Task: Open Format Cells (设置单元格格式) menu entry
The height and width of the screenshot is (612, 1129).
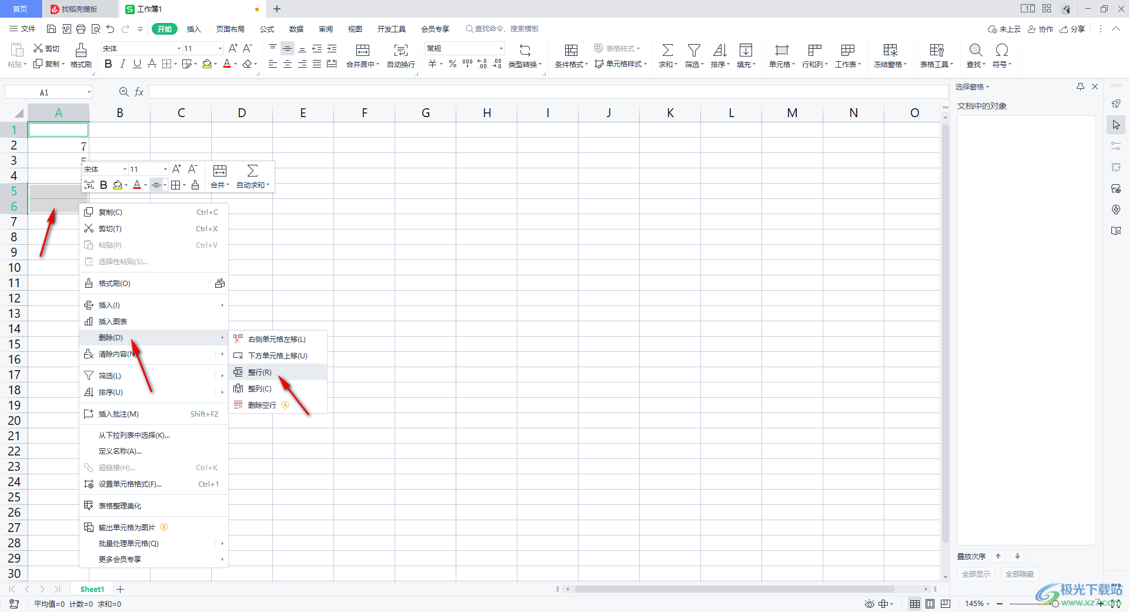Action: (x=153, y=484)
